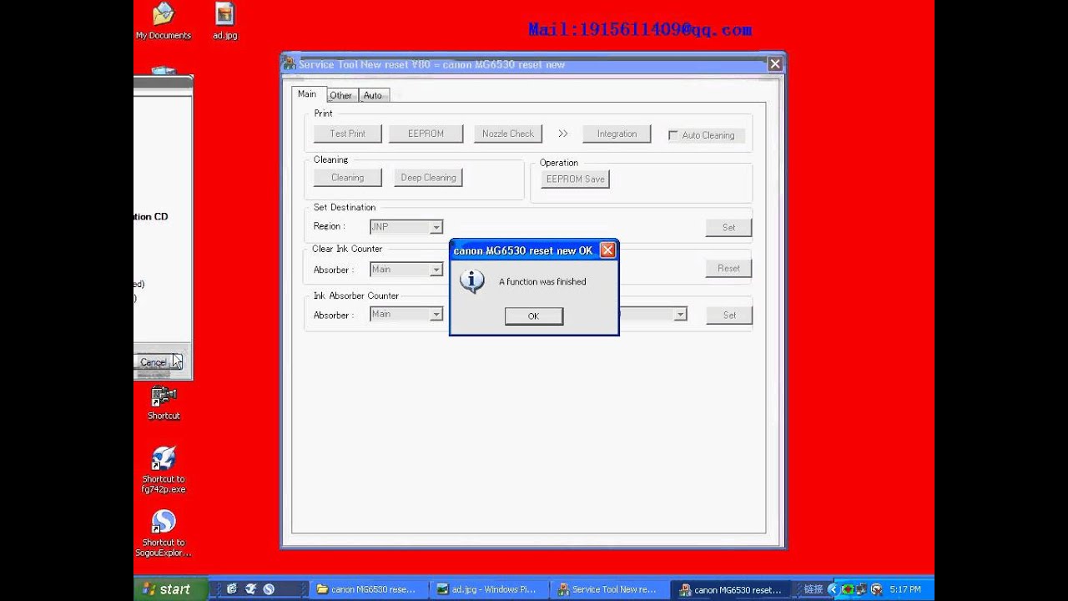Open the ad.jpg file icon on the desktop
The image size is (1068, 601).
(224, 22)
